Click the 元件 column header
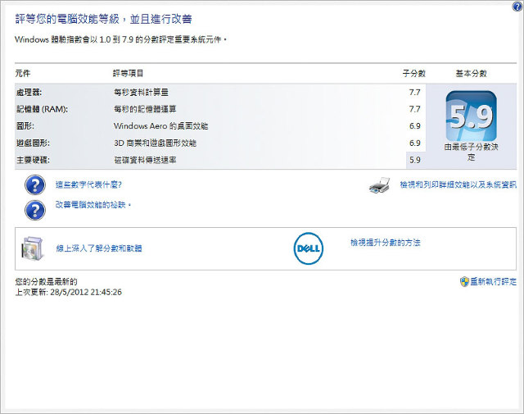Image resolution: width=524 pixels, height=414 pixels. point(23,73)
